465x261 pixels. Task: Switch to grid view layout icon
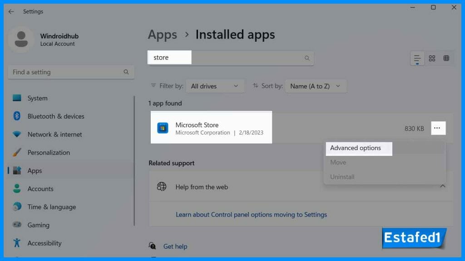coord(432,58)
